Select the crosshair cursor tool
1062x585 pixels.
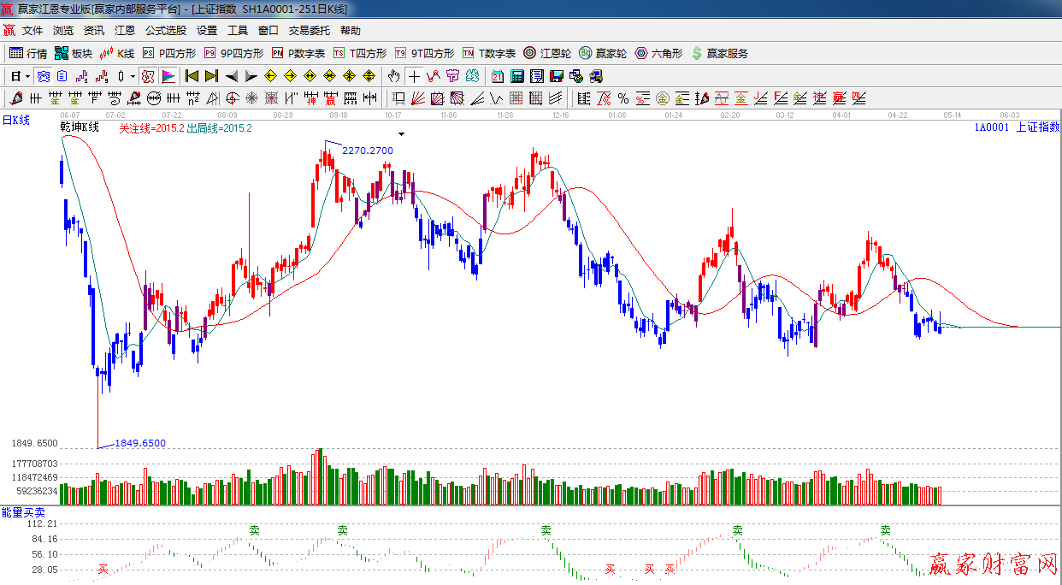click(x=414, y=76)
